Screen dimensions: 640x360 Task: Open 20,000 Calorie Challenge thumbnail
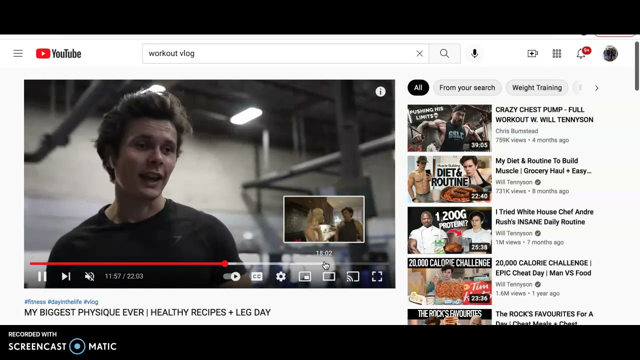click(x=449, y=281)
